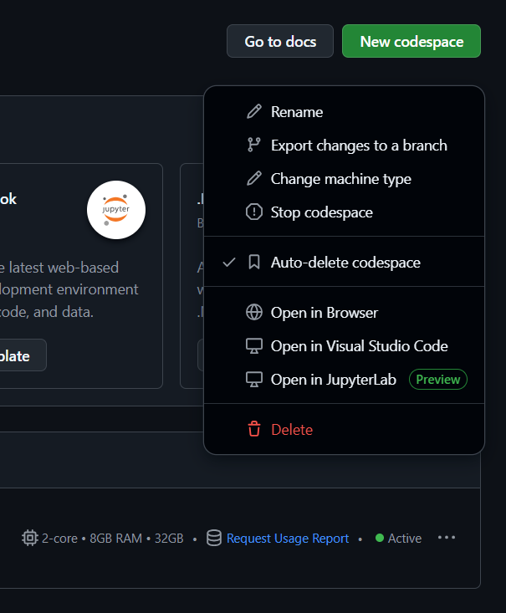Click the database icon beside Request Usage Report
Viewport: 506px width, 613px height.
214,538
